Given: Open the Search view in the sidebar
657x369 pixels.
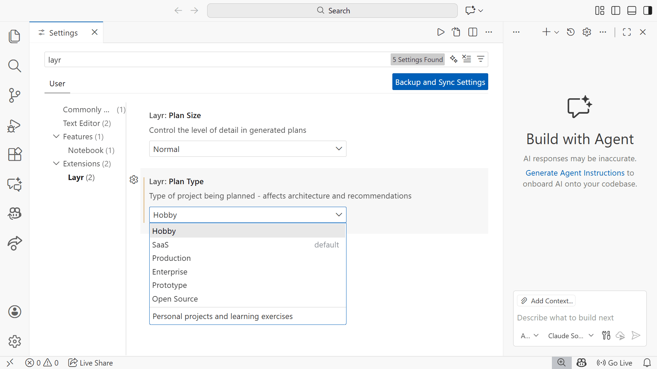Looking at the screenshot, I should coord(14,66).
